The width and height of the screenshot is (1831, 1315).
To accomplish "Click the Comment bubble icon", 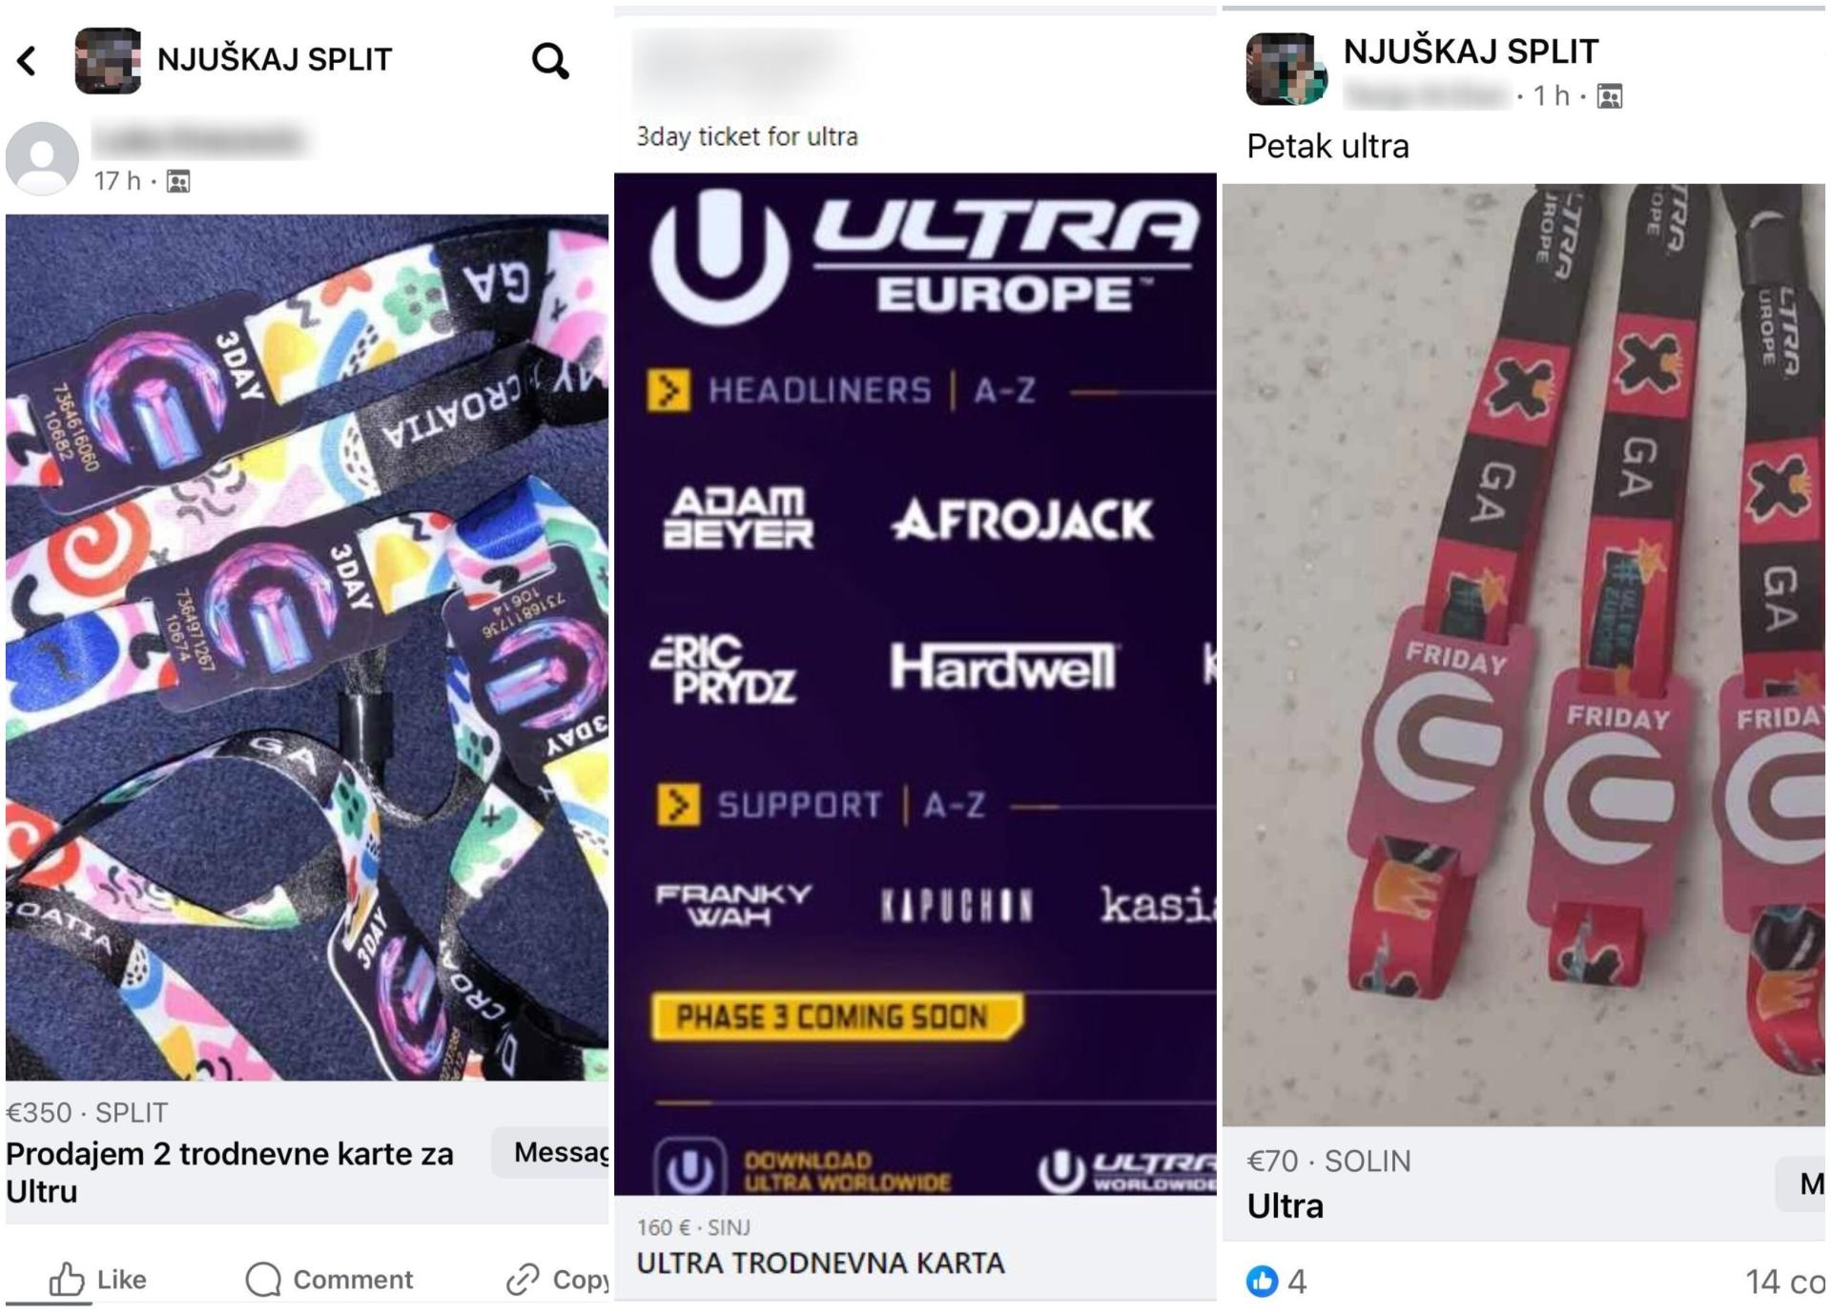I will pyautogui.click(x=263, y=1279).
